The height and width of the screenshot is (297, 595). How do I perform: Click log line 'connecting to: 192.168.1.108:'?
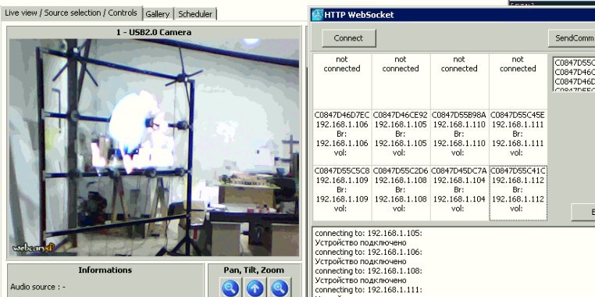click(368, 270)
